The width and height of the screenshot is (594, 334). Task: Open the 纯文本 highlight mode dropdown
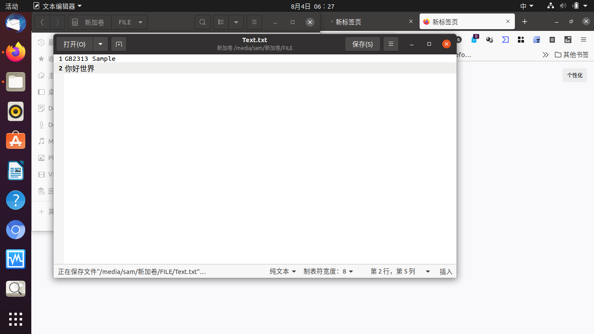[x=282, y=271]
